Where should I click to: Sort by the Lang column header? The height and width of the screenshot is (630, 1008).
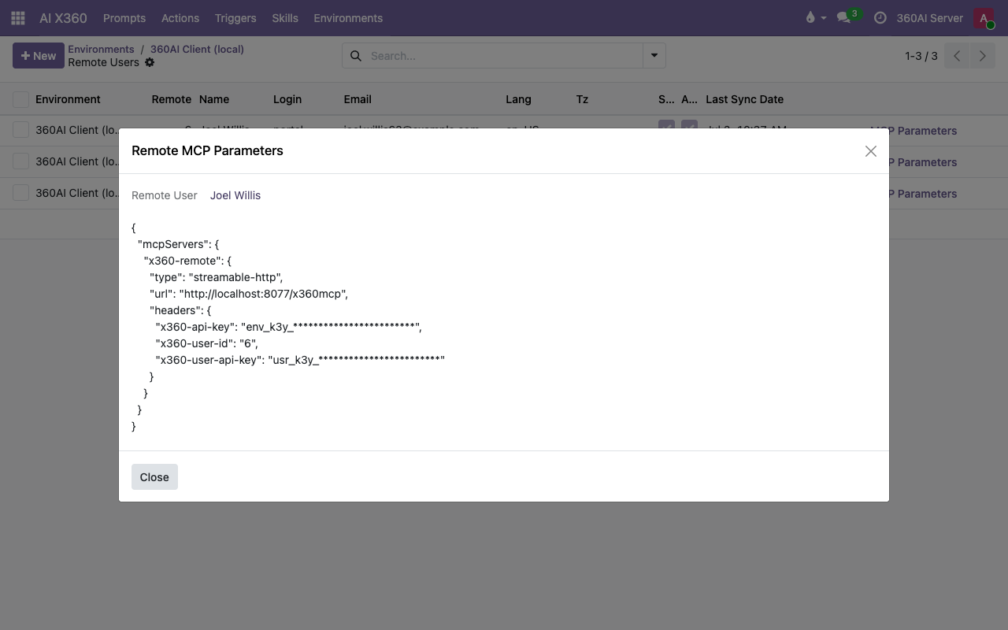(518, 99)
